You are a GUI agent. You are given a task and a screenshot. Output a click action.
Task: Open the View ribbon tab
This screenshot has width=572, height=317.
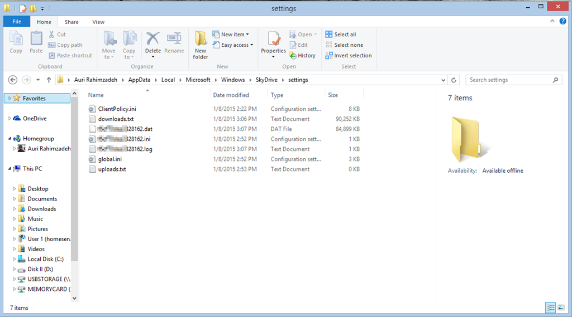98,22
